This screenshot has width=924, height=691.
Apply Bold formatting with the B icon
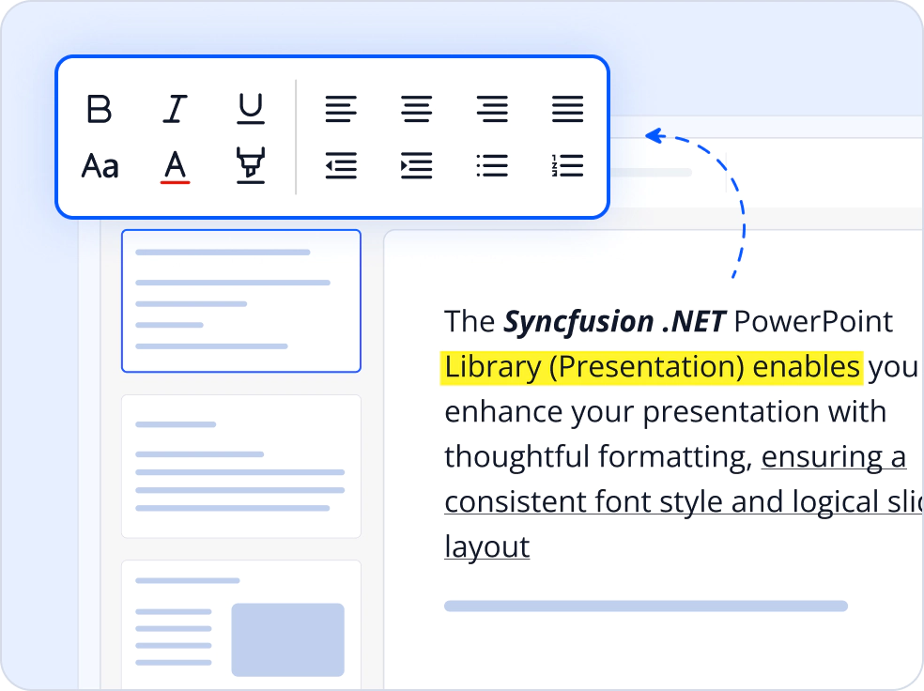pyautogui.click(x=99, y=108)
